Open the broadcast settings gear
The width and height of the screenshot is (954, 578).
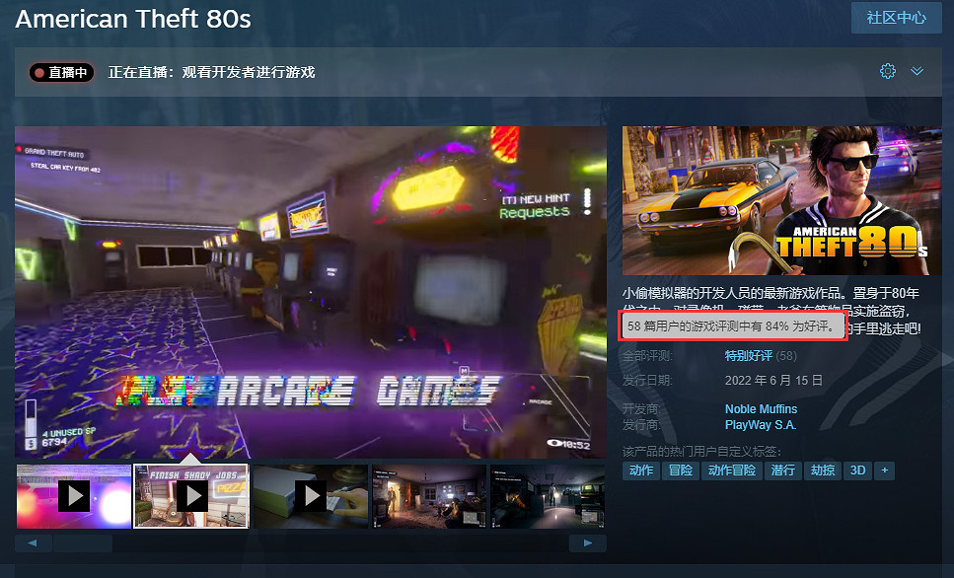[887, 70]
